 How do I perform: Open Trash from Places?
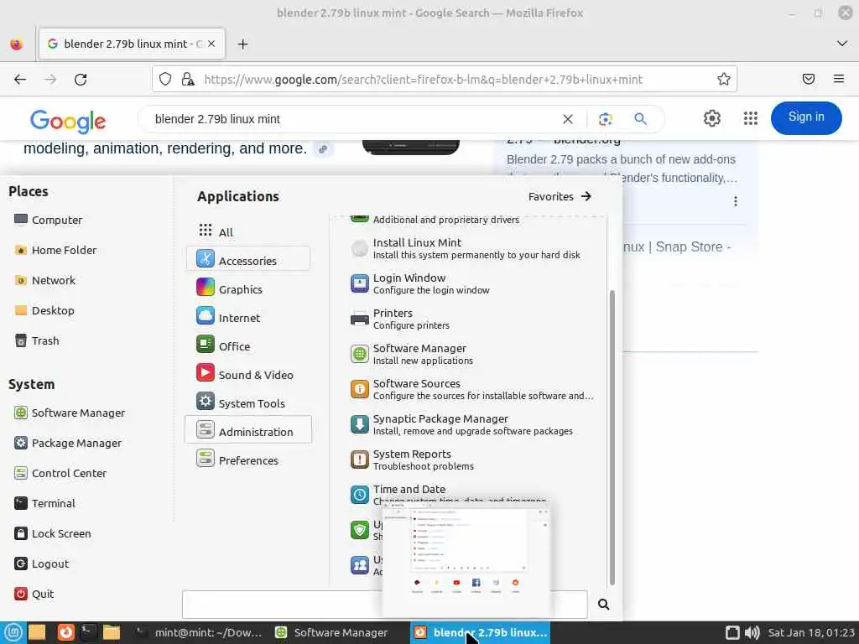tap(36, 340)
